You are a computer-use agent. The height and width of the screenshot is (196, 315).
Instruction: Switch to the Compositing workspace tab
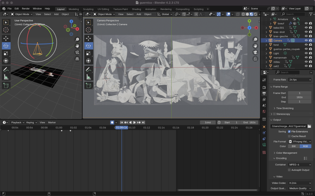tap(182, 9)
